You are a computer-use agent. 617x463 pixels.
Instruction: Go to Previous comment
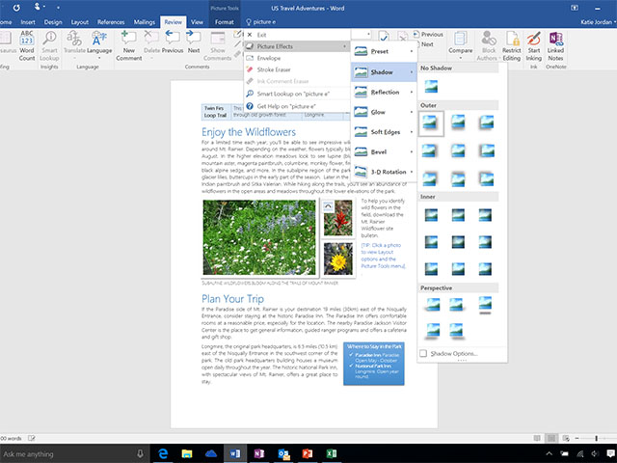click(x=173, y=42)
